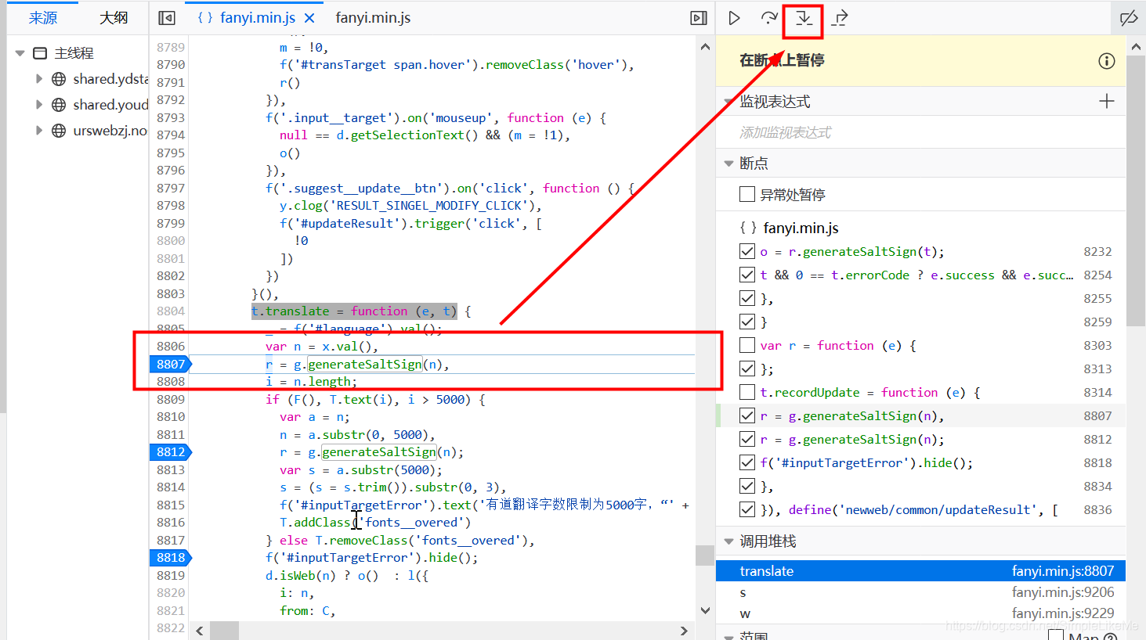The height and width of the screenshot is (640, 1146).
Task: Enable recordUpdate breakpoint at line 8314
Action: (x=747, y=392)
